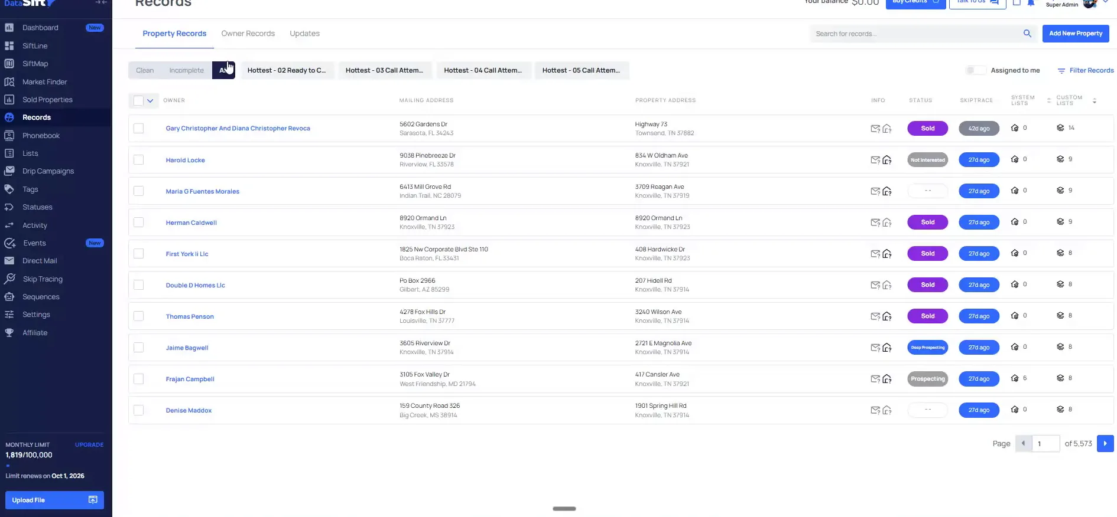Change the Not Interested status for Harold Locke
This screenshot has width=1117, height=517.
[x=928, y=160]
